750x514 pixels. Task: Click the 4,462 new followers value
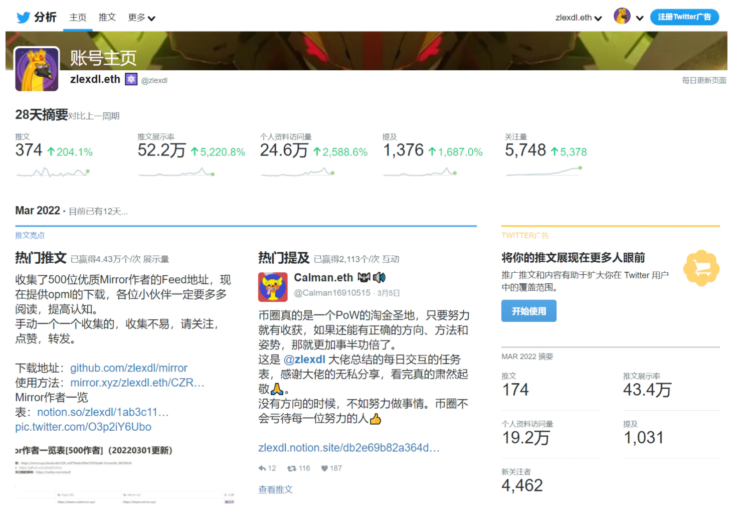(522, 485)
